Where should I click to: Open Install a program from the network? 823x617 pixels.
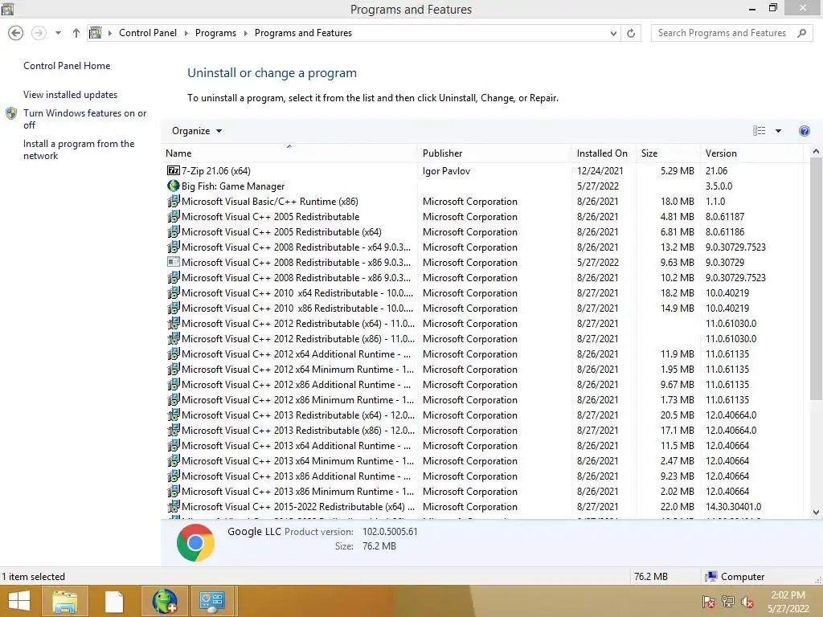click(x=79, y=149)
